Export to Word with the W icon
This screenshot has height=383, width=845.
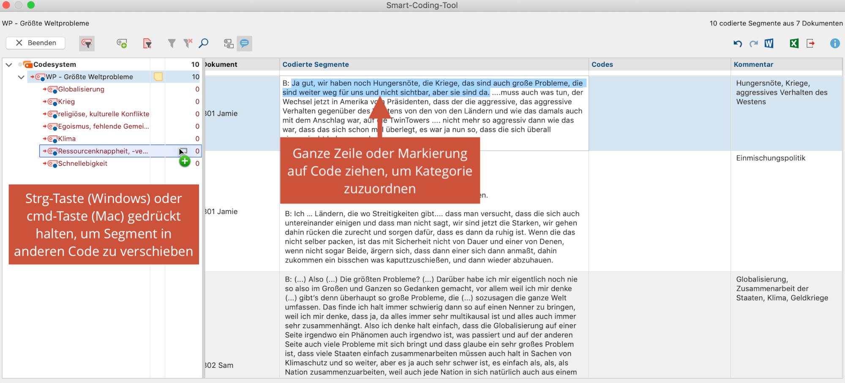(769, 43)
